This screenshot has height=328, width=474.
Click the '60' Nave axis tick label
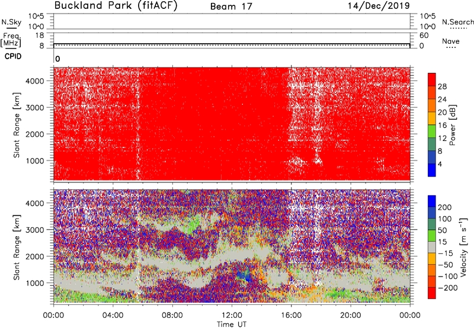click(424, 36)
